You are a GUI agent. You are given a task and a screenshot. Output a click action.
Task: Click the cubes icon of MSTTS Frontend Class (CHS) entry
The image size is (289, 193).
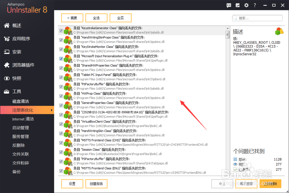tap(68, 143)
